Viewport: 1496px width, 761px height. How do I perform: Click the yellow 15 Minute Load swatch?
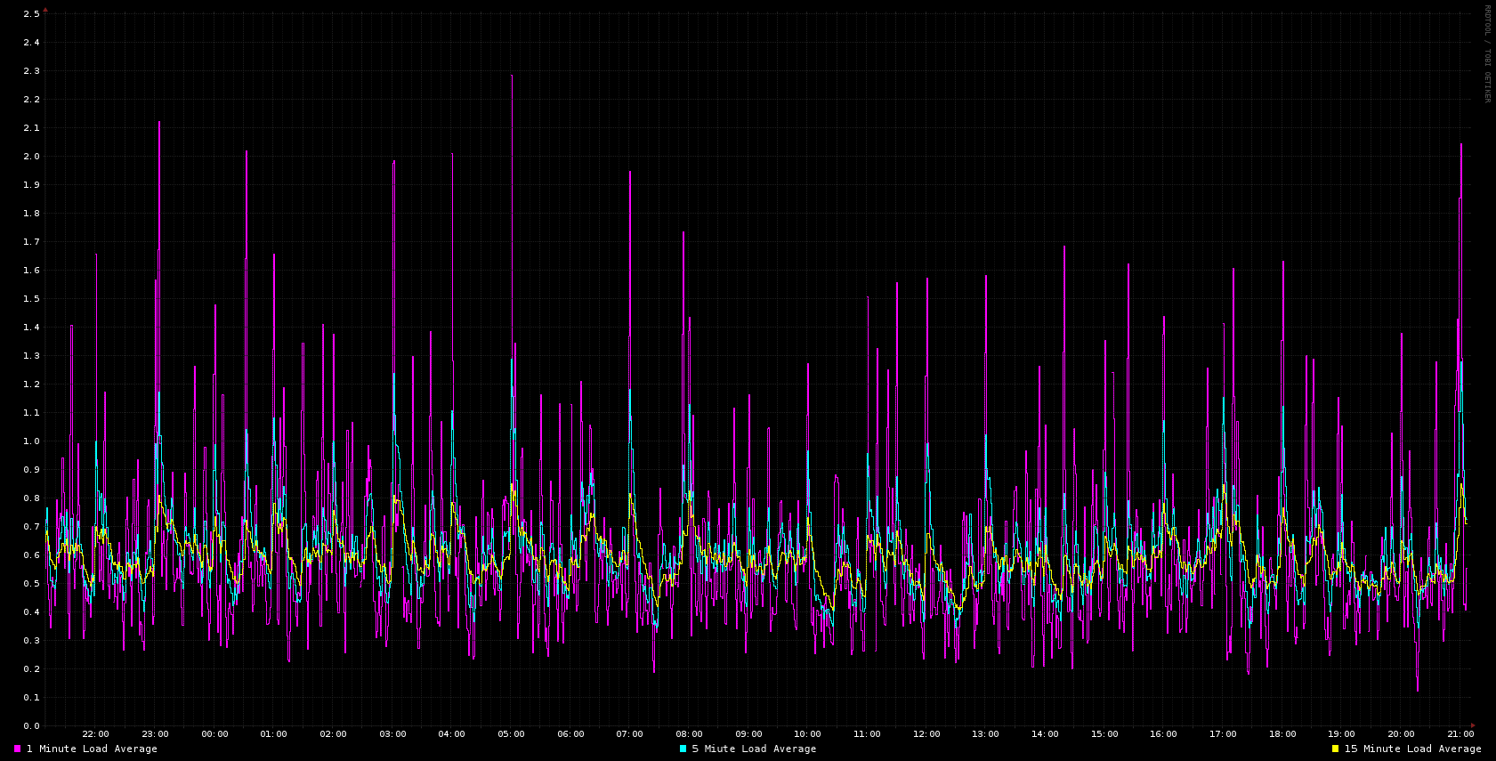(x=1335, y=749)
